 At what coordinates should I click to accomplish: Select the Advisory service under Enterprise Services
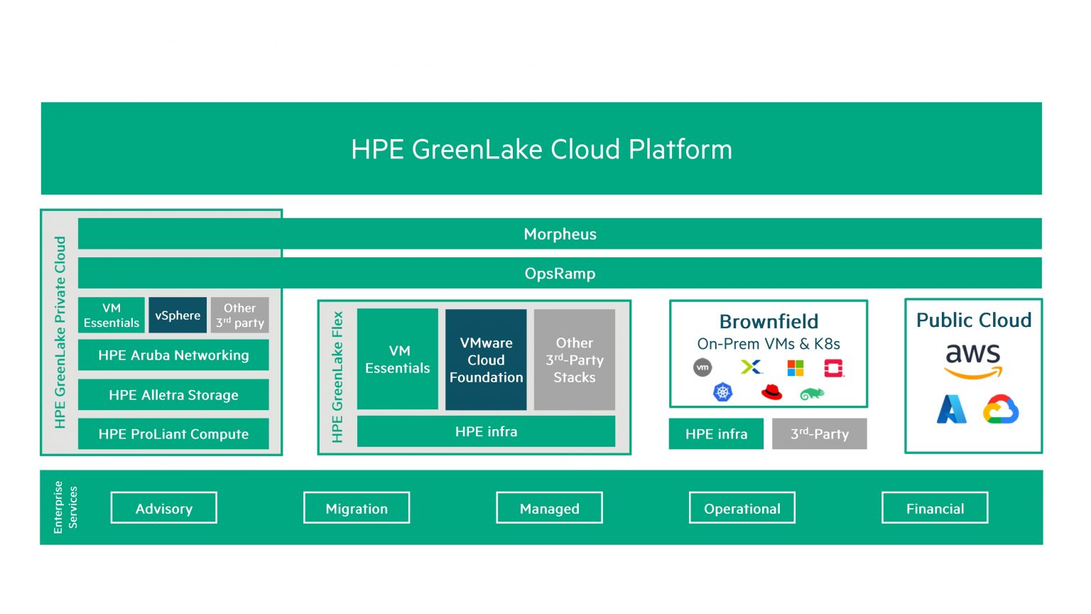click(163, 507)
